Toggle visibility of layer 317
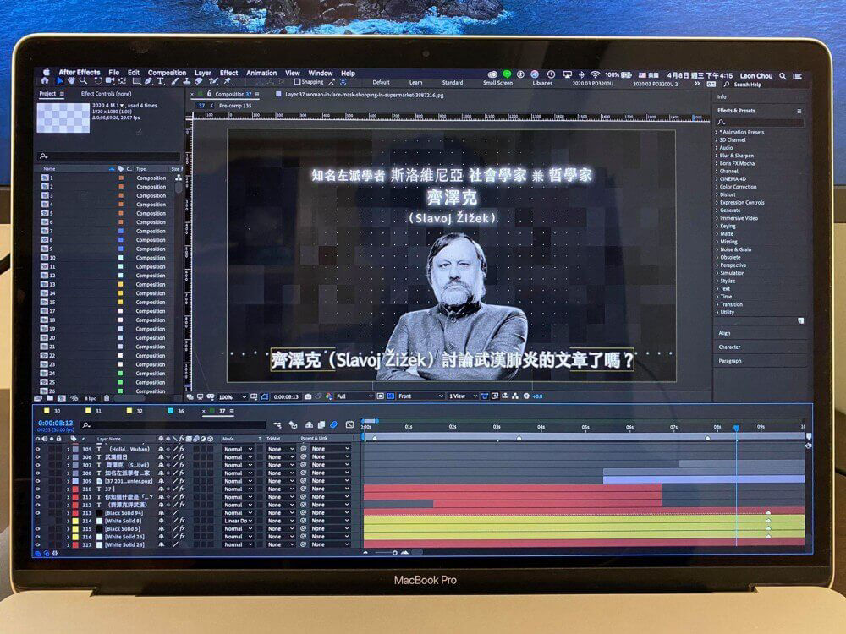846x634 pixels. tap(38, 544)
